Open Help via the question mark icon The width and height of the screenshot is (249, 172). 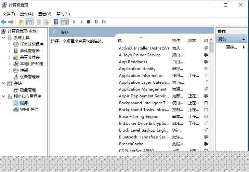(56, 22)
